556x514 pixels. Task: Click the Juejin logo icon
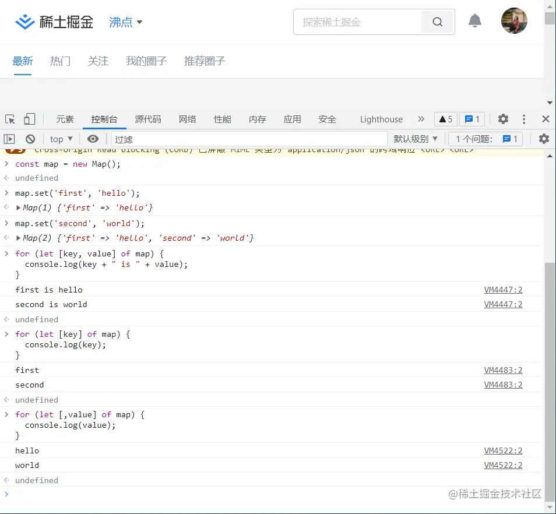(x=25, y=22)
